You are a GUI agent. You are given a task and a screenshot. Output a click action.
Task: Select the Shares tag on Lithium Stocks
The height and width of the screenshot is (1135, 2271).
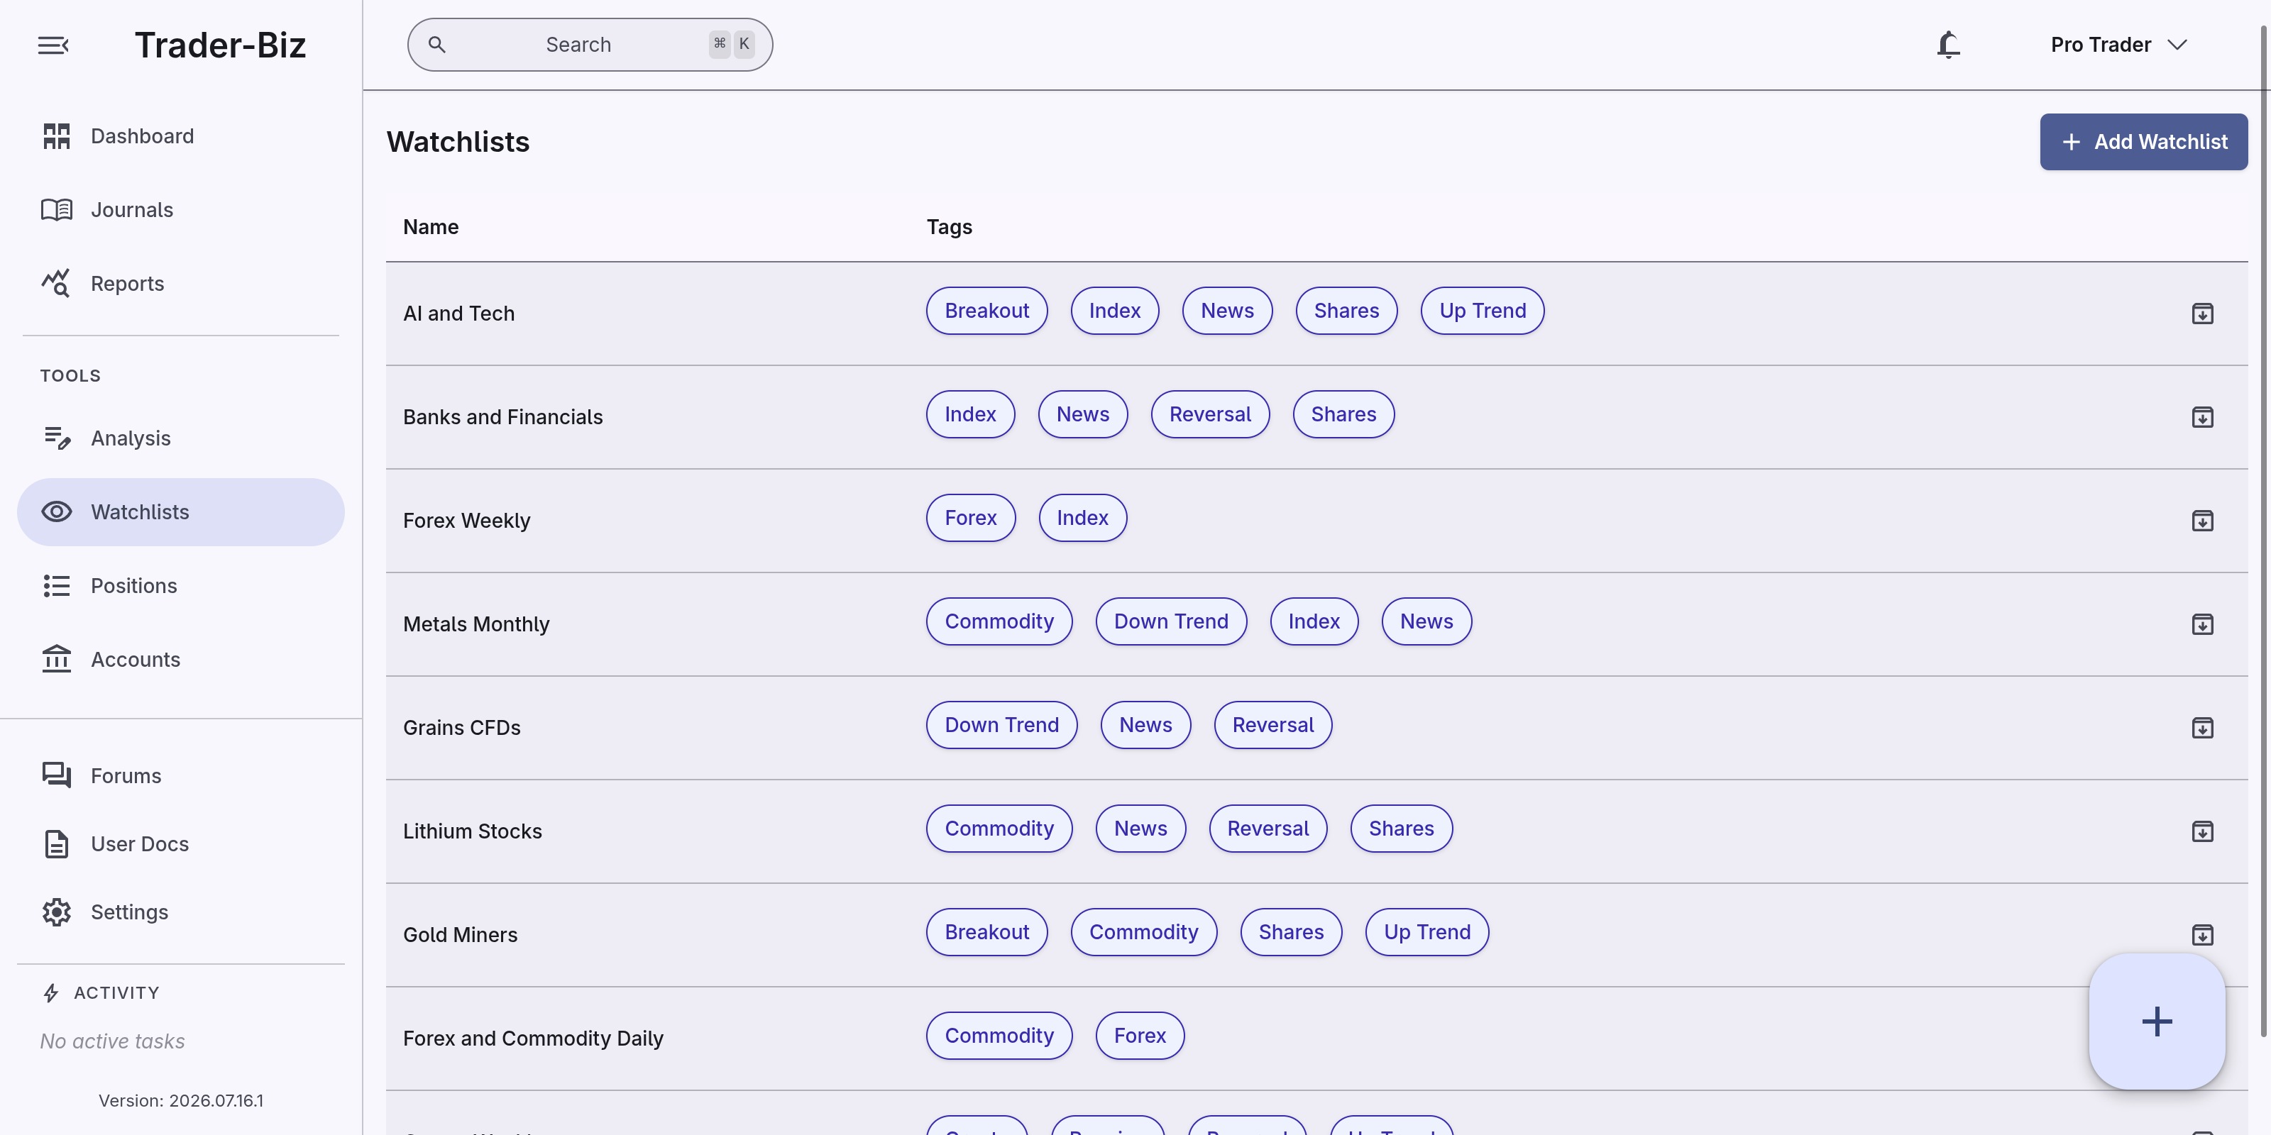[x=1401, y=829]
